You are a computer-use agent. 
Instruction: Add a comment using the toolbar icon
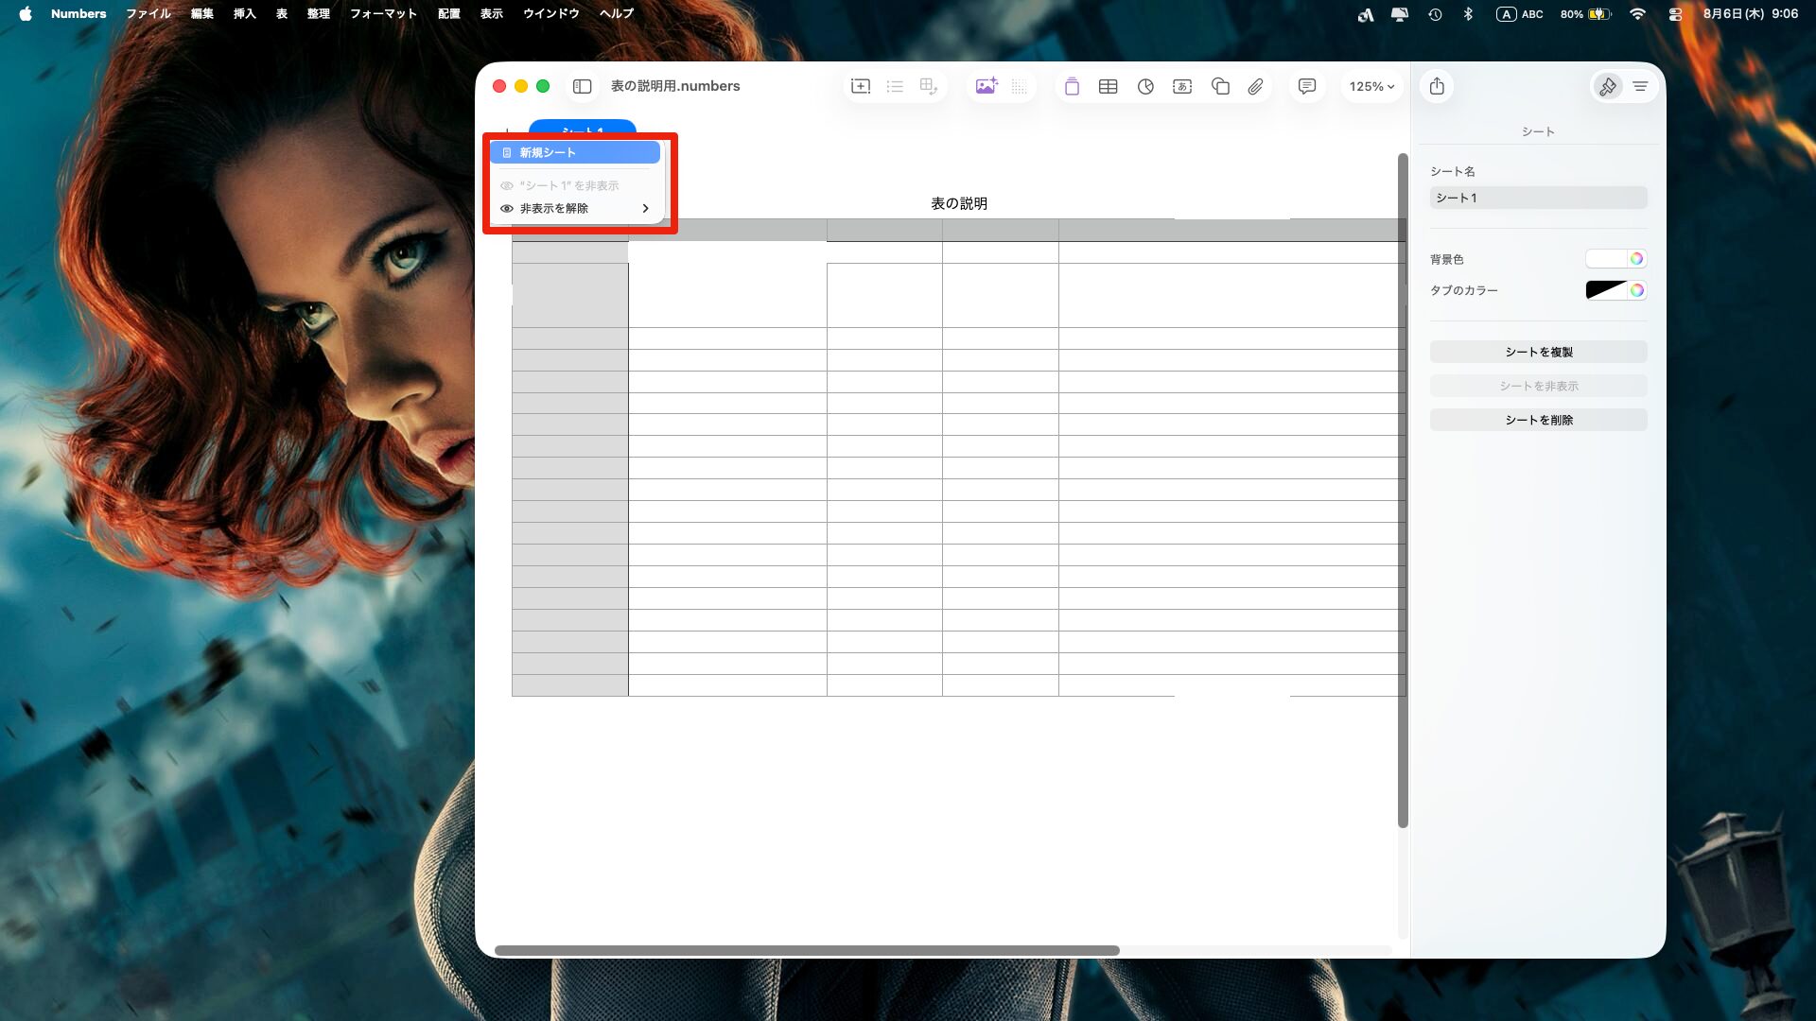coord(1307,86)
